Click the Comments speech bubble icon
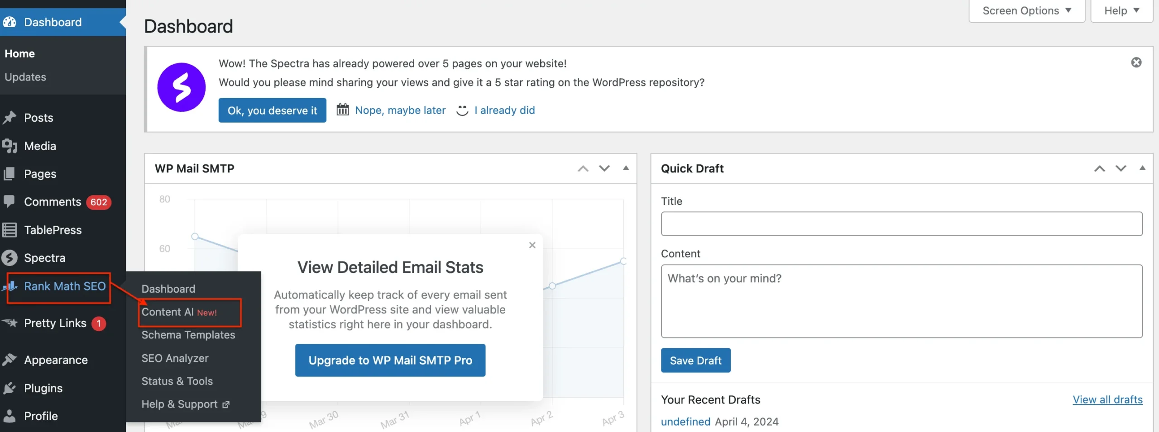This screenshot has height=432, width=1159. click(10, 201)
